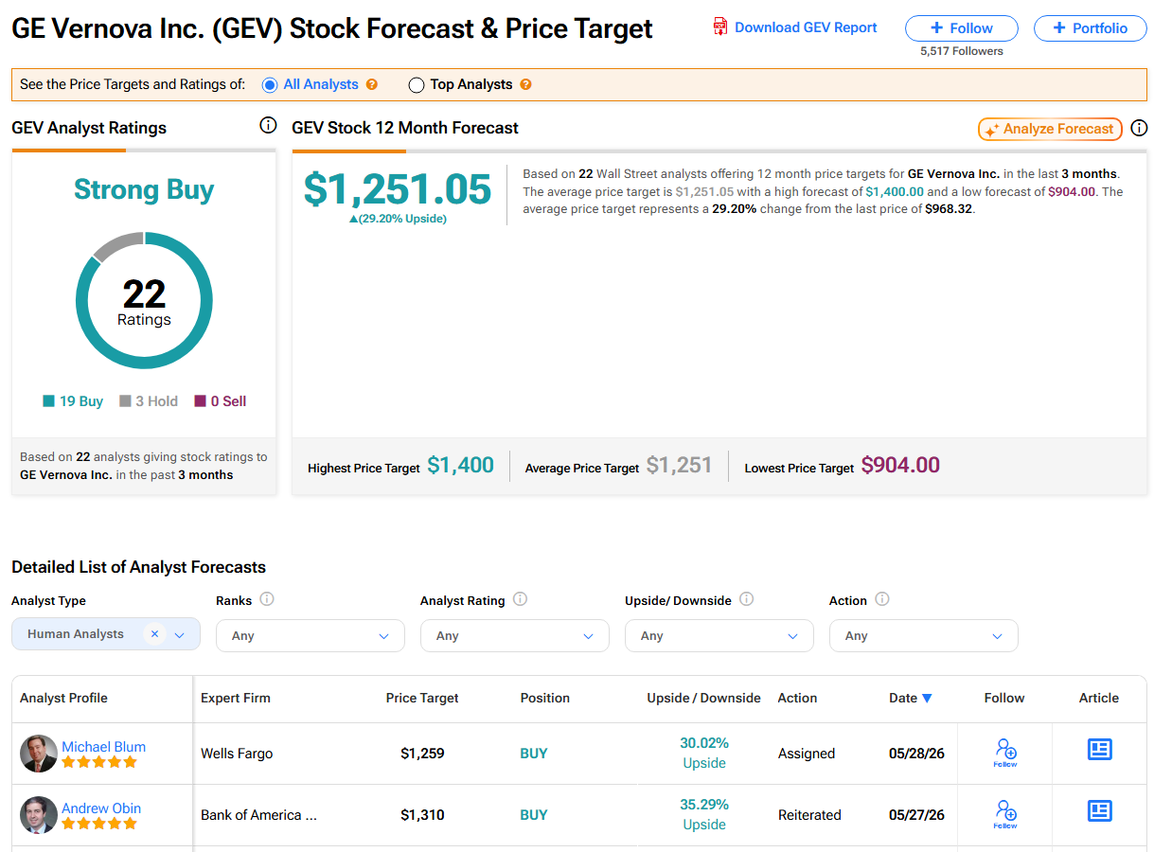Click the Ranks filter info icon
1154x852 pixels.
click(x=267, y=599)
